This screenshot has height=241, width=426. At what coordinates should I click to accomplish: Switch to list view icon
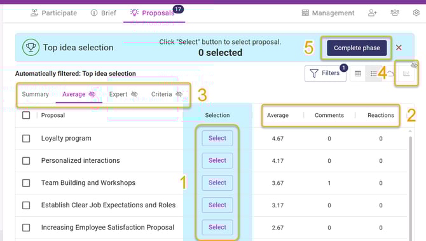pos(374,74)
